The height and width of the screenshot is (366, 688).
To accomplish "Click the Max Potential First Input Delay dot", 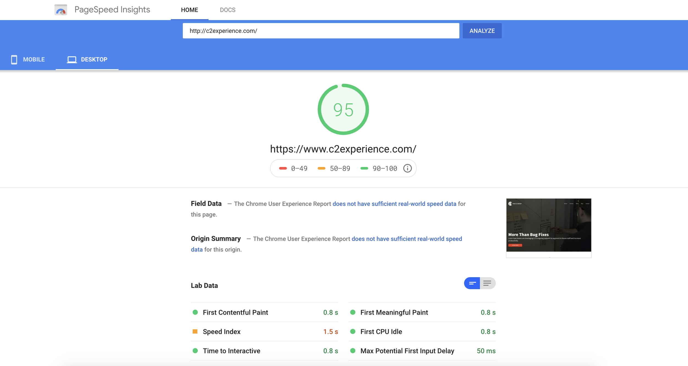I will 353,351.
